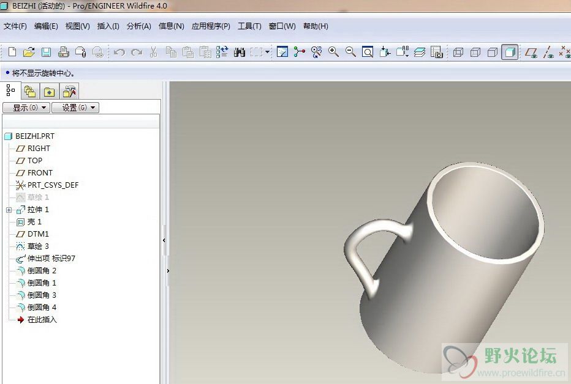Open the 工具(T) menu
Image resolution: width=571 pixels, height=384 pixels.
(x=249, y=26)
